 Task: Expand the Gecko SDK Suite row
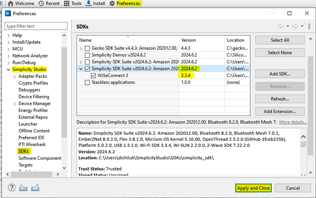pos(81,49)
